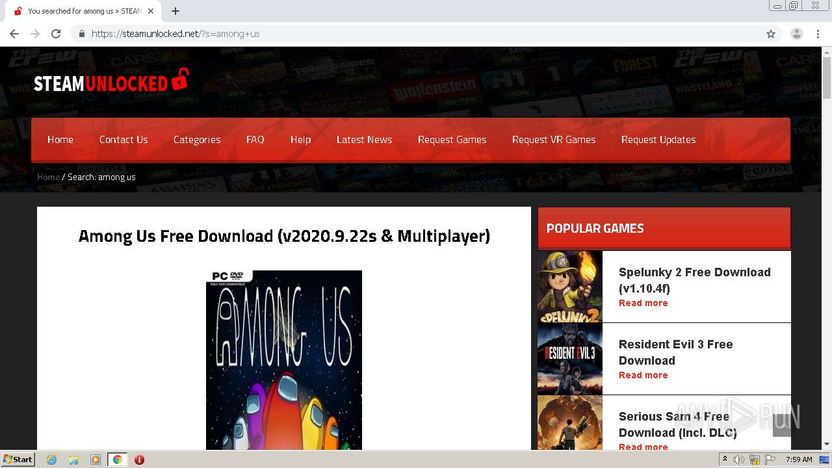The image size is (832, 468).
Task: Click the Windows Start button
Action: pyautogui.click(x=18, y=460)
